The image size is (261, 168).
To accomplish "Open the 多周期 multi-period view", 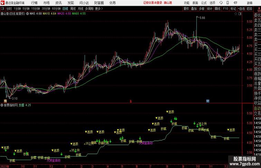I will [x=89, y=9].
